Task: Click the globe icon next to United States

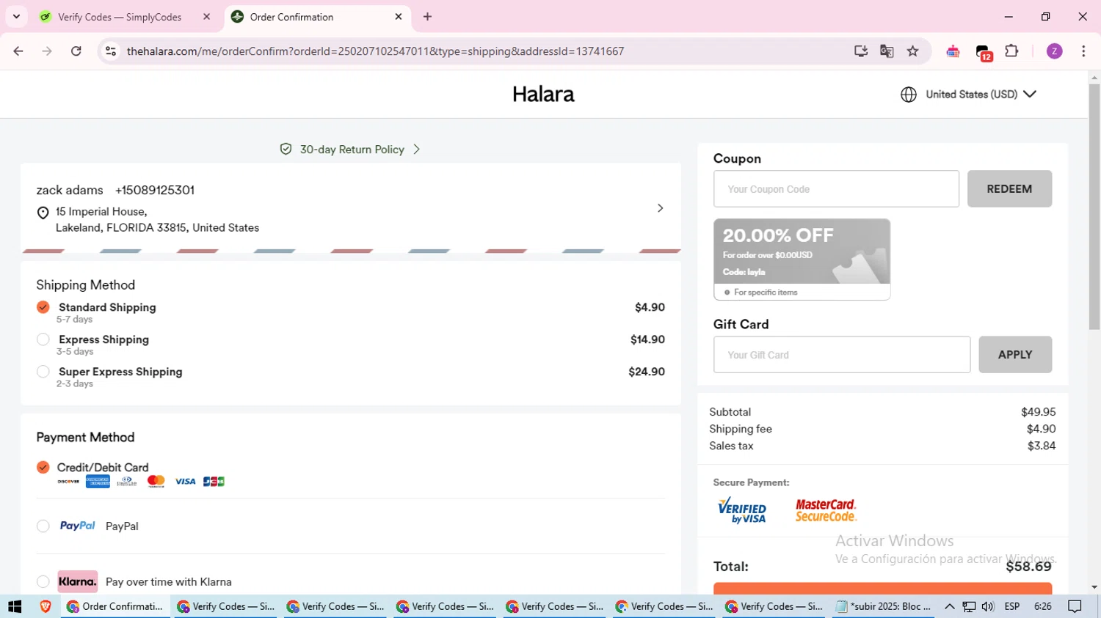Action: [909, 95]
